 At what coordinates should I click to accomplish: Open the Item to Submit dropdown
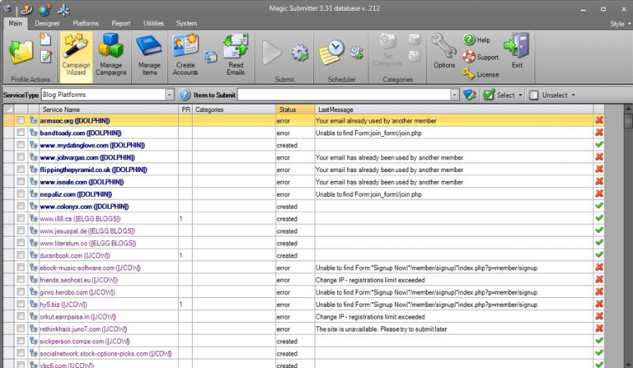click(454, 95)
